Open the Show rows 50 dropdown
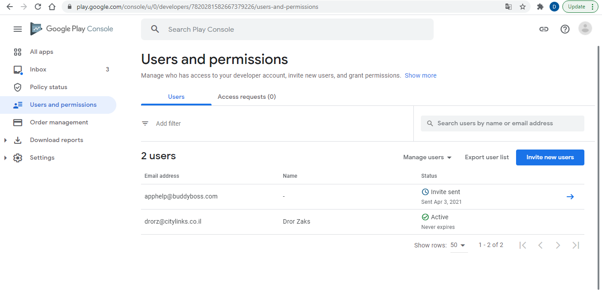Screen dimensions: 602x292 pyautogui.click(x=458, y=245)
